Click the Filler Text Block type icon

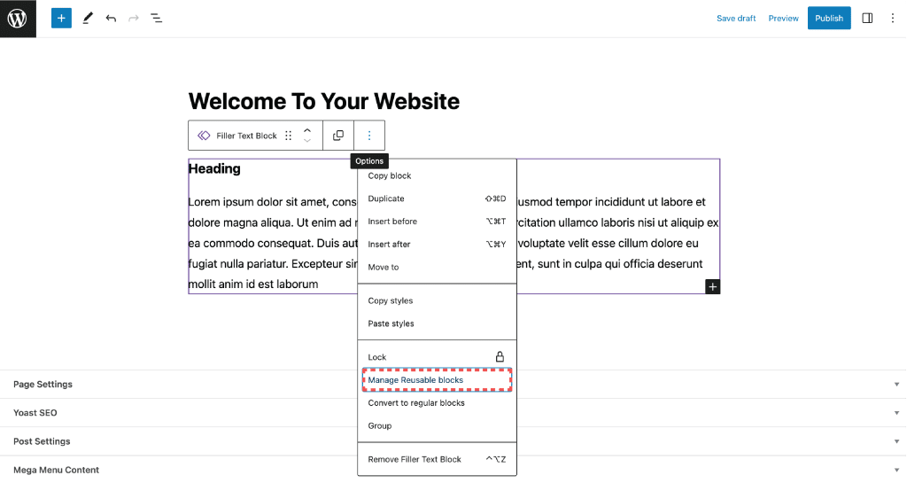click(x=204, y=136)
